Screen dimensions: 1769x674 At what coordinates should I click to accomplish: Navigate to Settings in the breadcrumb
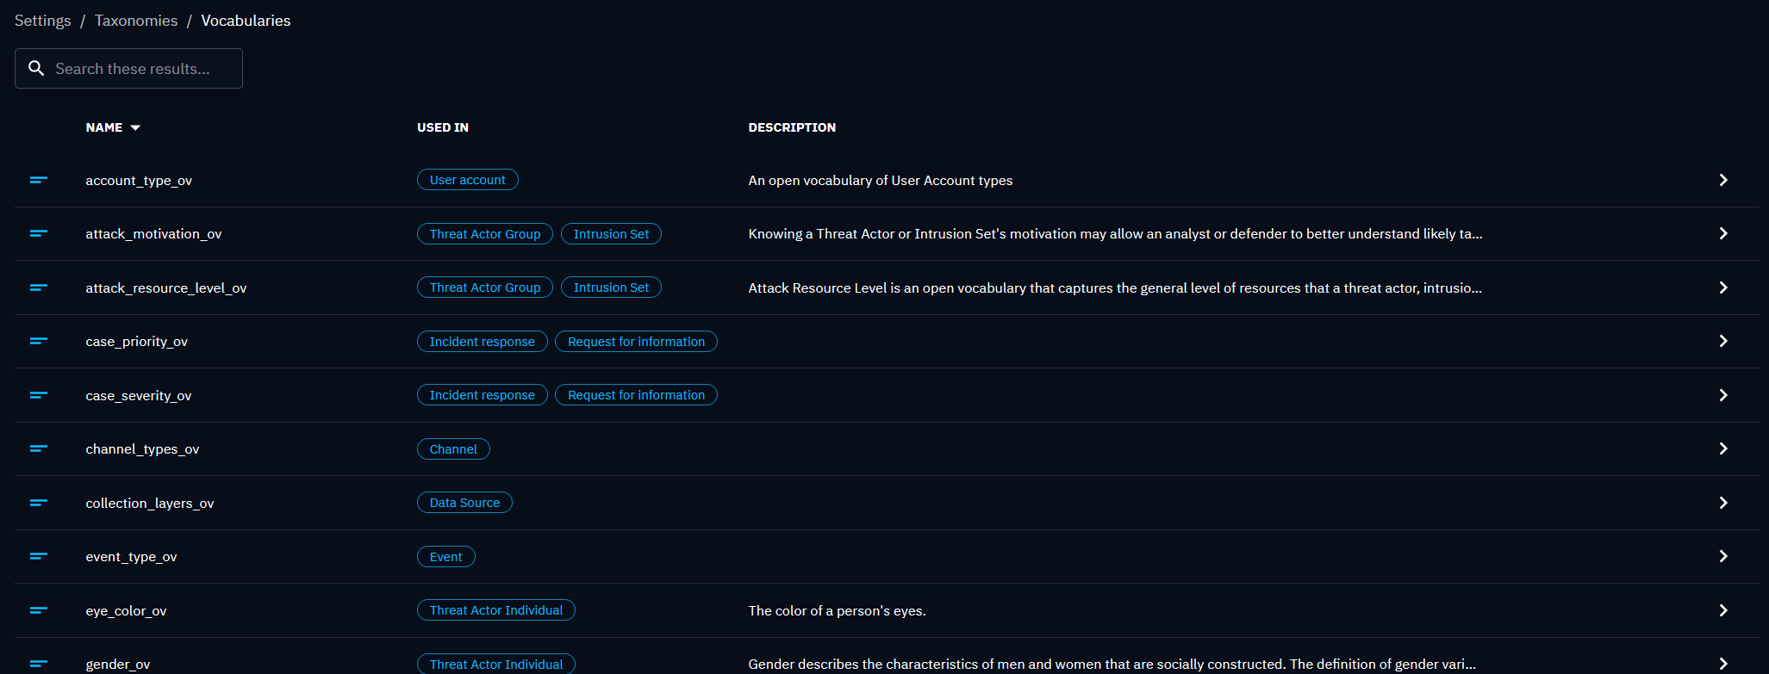coord(42,21)
